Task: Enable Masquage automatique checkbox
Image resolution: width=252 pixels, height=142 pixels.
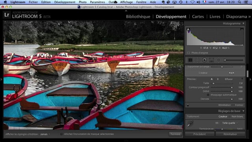Action: pyautogui.click(x=208, y=95)
